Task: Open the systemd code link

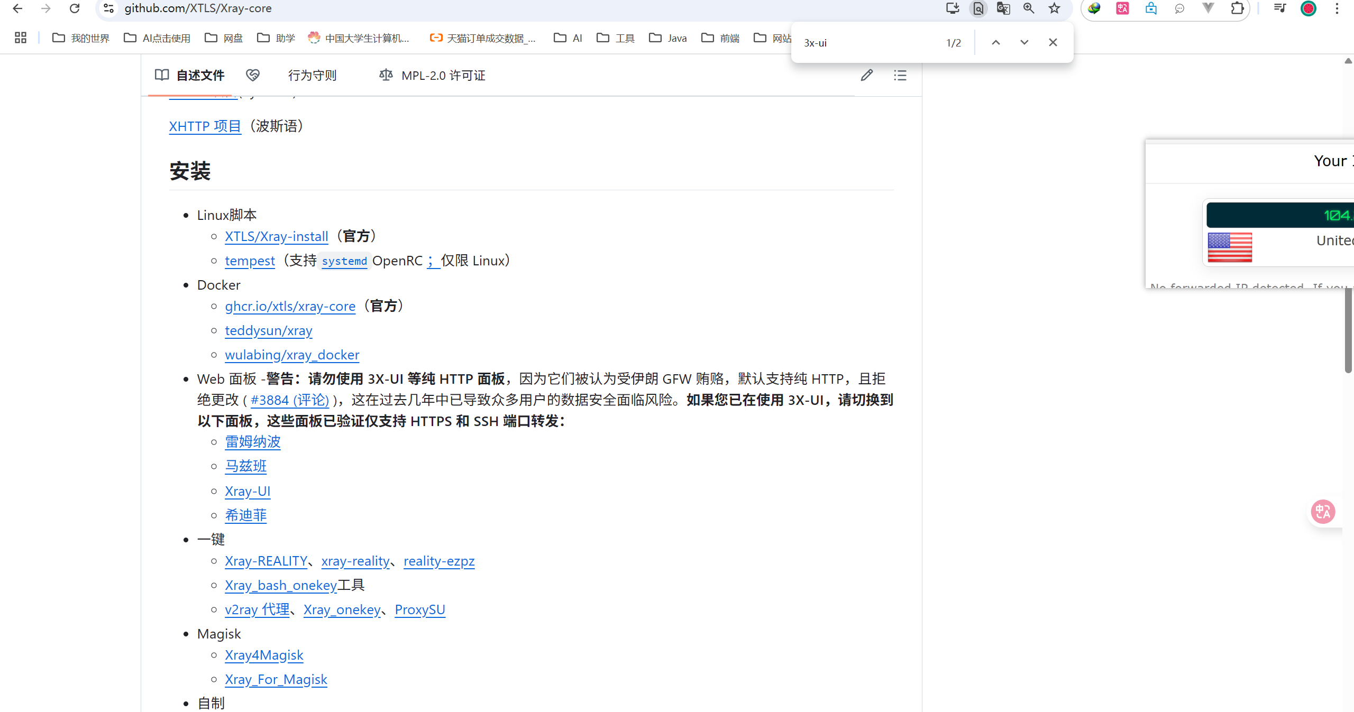Action: coord(344,261)
